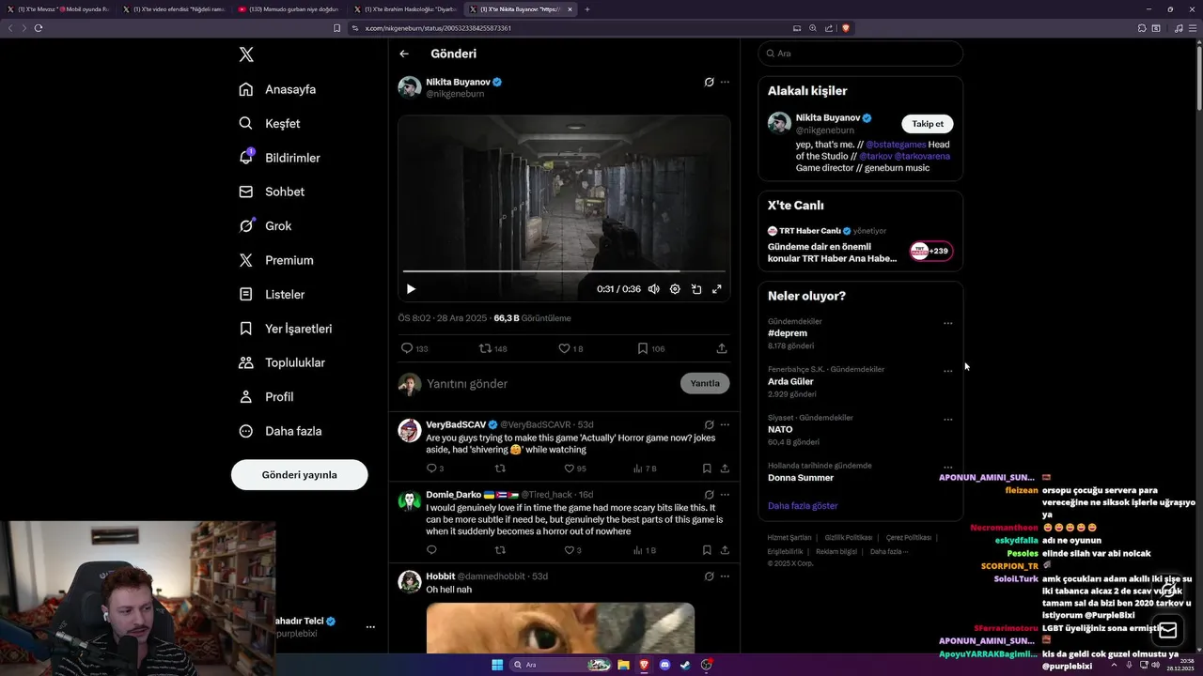The height and width of the screenshot is (676, 1203).
Task: Reply icon with 133 replies
Action: (x=414, y=348)
